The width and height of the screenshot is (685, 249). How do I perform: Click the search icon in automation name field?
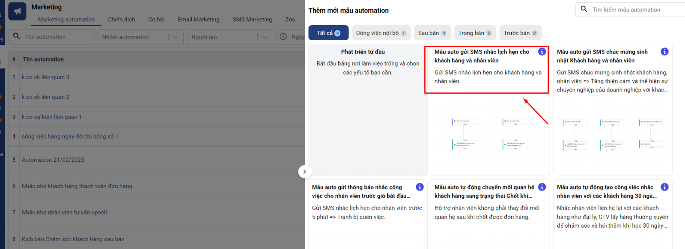17,36
